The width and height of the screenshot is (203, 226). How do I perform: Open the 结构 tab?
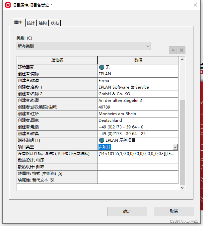click(43, 23)
